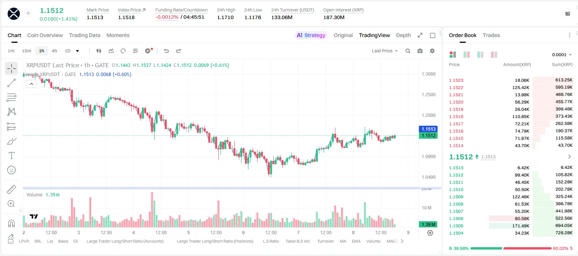
Task: Open the emoji sticker tool
Action: pos(11,170)
